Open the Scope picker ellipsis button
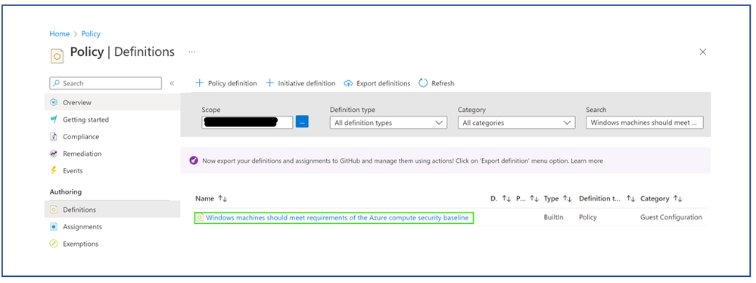The height and width of the screenshot is (283, 756). tap(302, 123)
